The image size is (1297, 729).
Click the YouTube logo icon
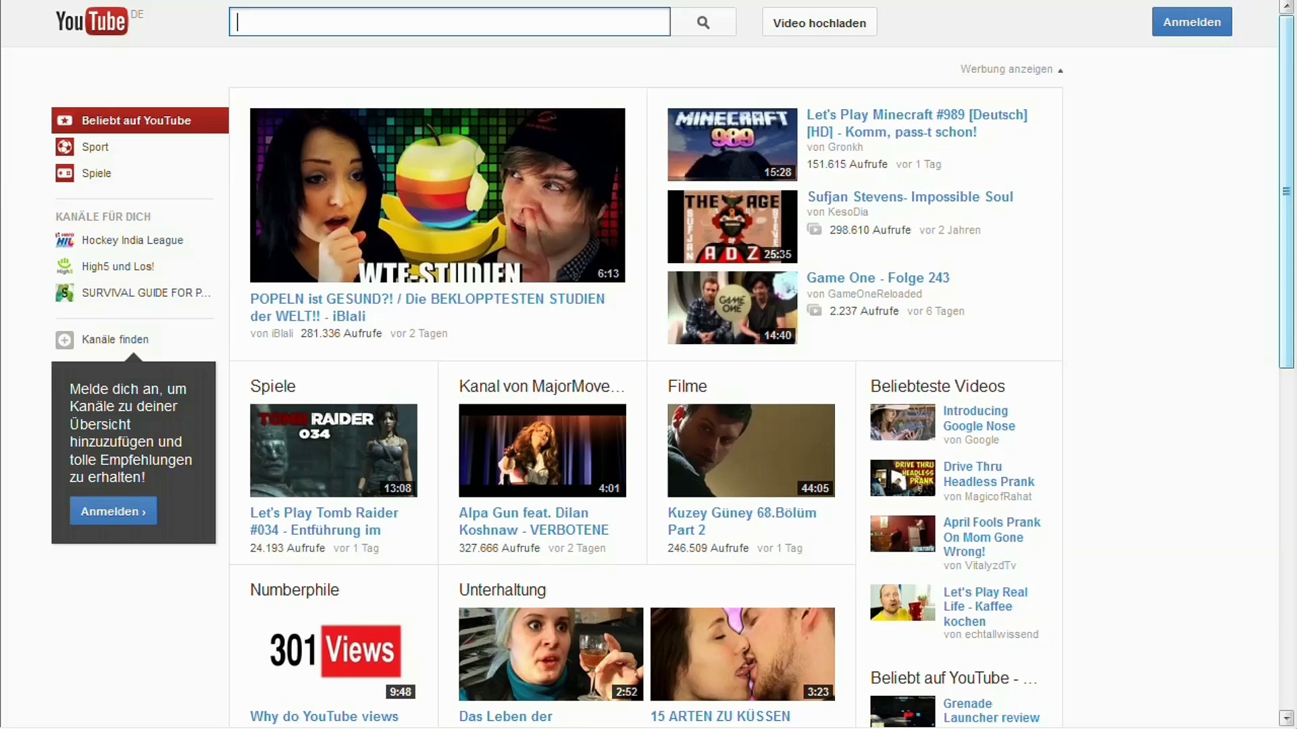[91, 22]
